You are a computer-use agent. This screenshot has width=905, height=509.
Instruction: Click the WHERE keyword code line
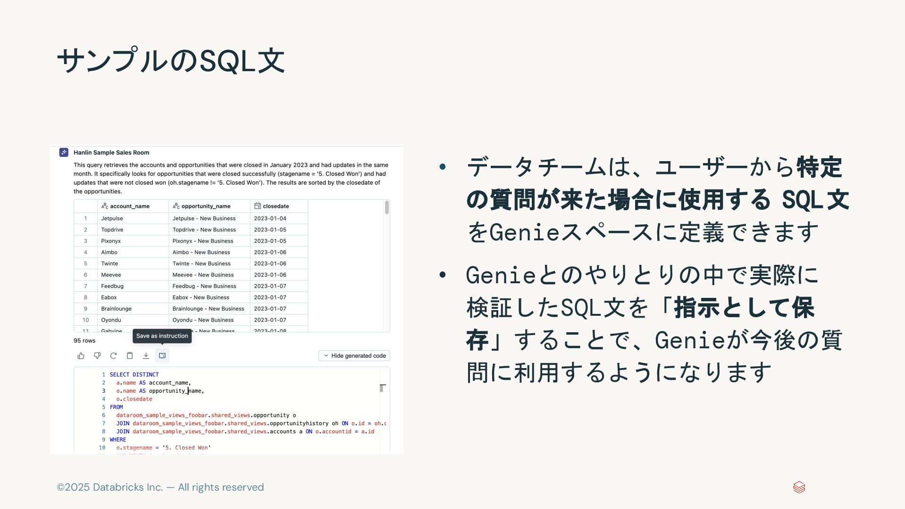pos(118,440)
